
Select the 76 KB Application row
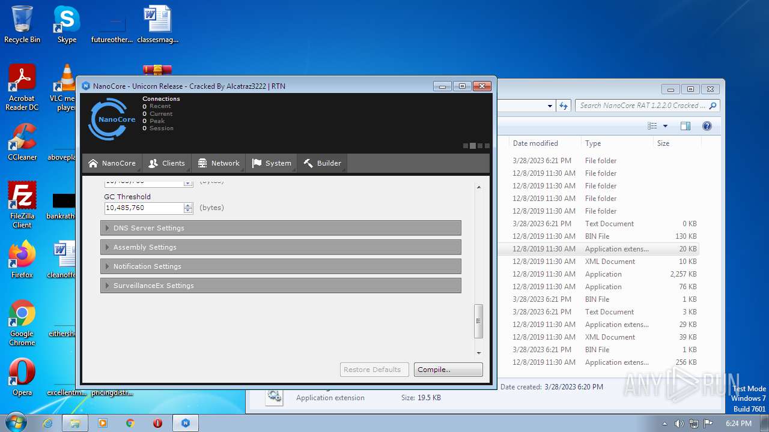pyautogui.click(x=598, y=287)
